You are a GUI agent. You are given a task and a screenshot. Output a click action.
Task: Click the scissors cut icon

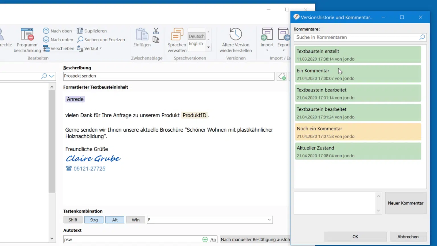pos(156,31)
